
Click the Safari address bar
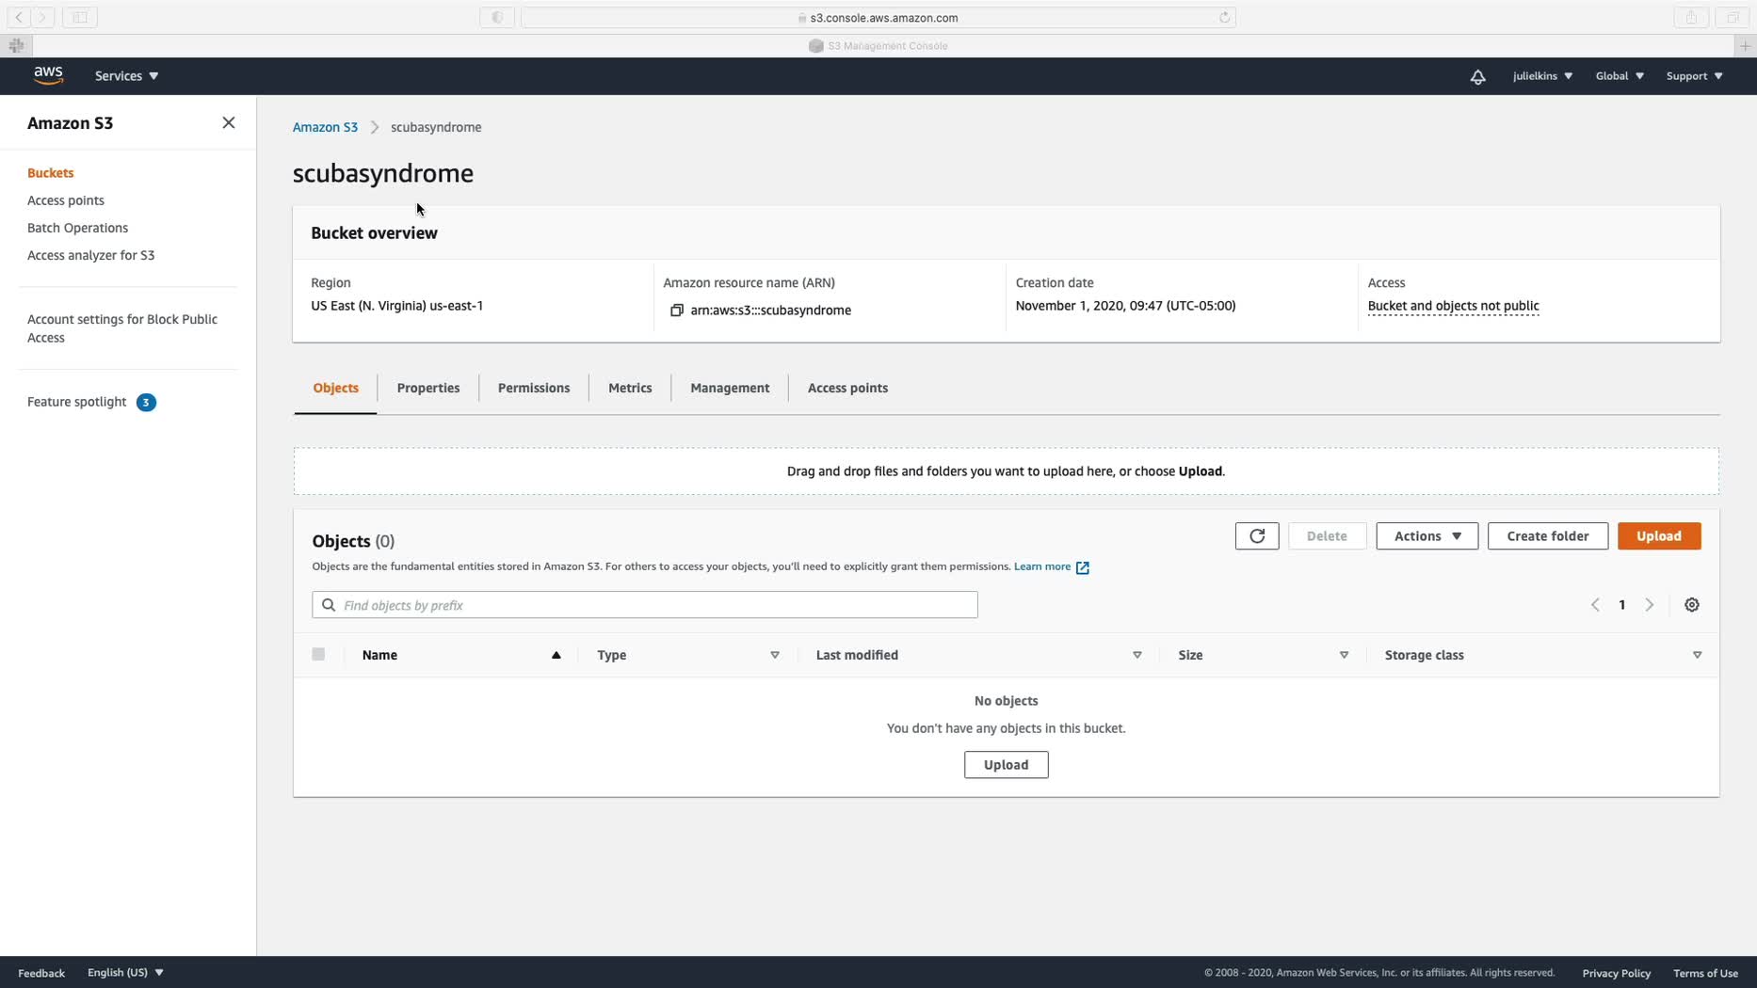(x=878, y=17)
